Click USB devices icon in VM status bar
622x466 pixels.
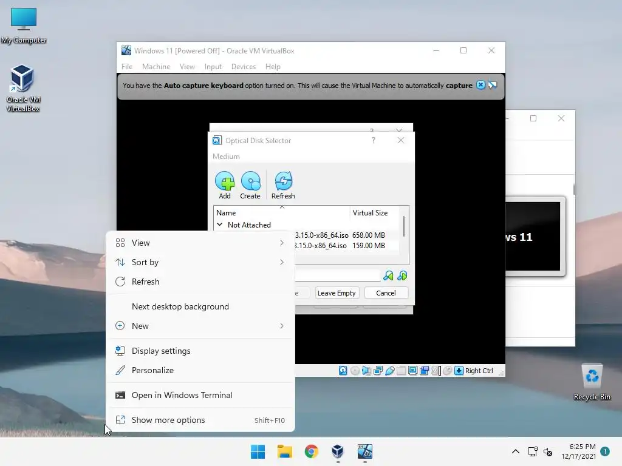[x=390, y=371]
